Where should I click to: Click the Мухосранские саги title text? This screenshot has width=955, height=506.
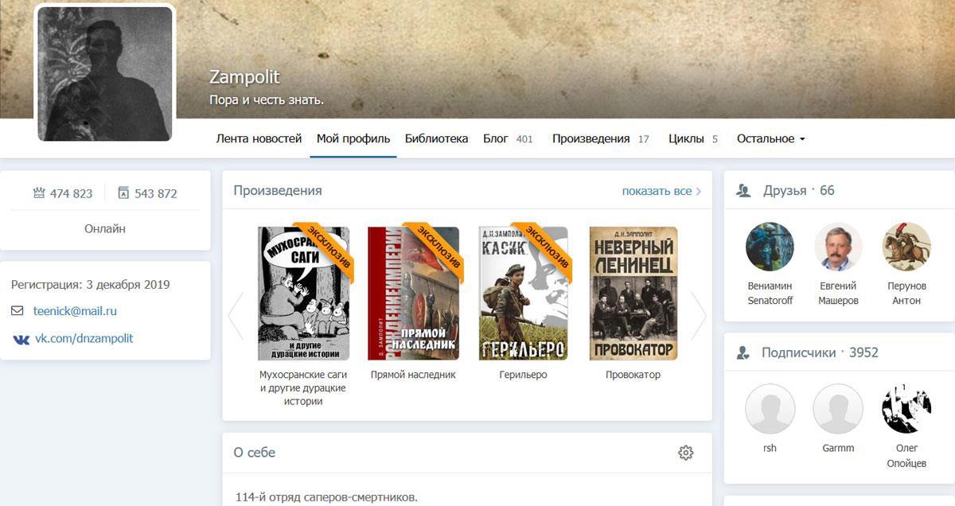point(303,387)
